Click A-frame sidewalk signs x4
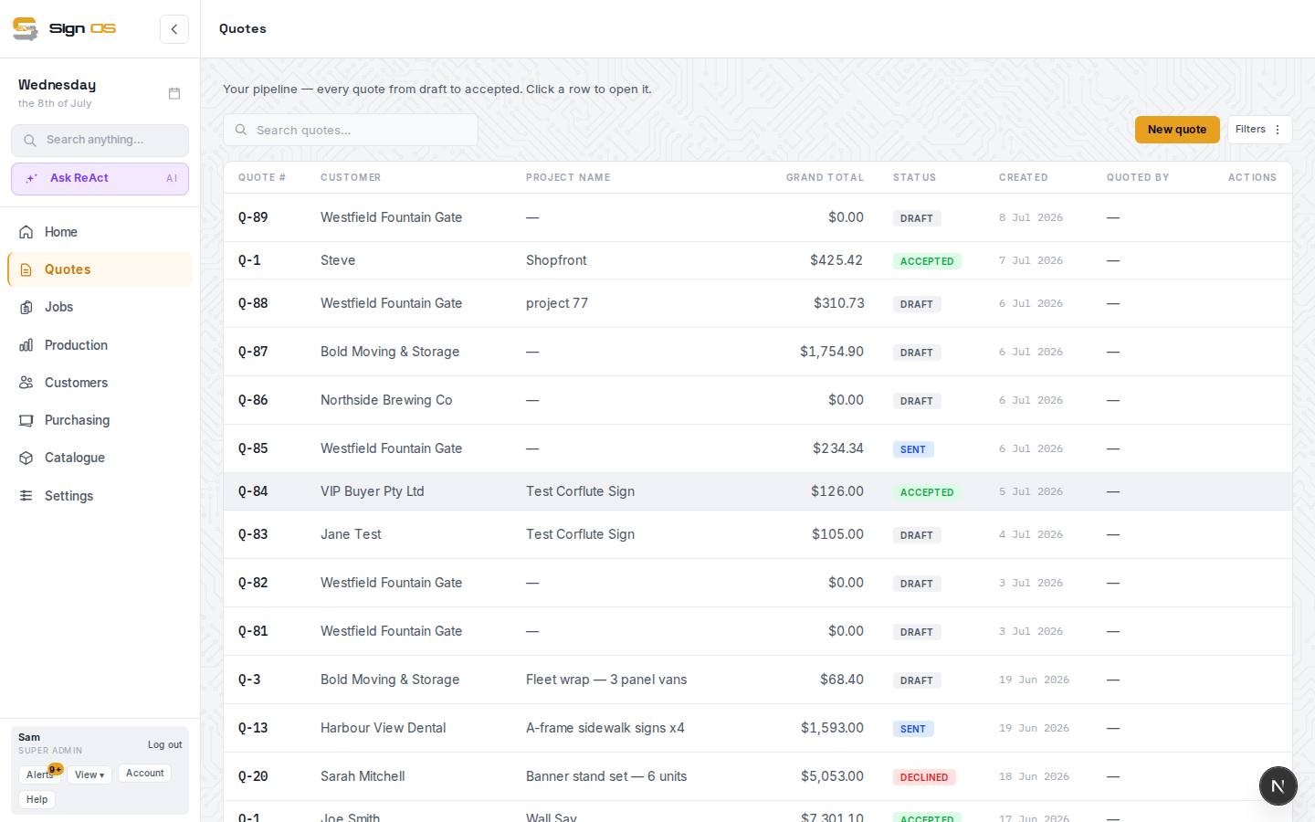Screen dimensions: 1315x822 (605, 728)
